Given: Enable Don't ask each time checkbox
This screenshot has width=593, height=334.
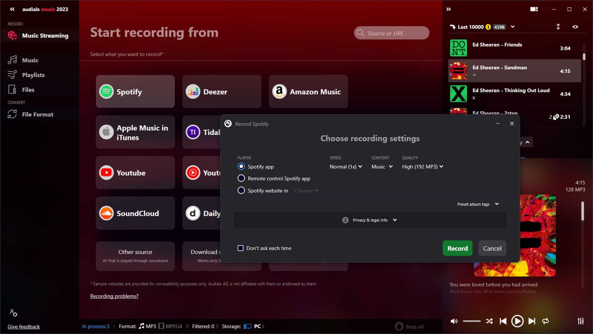Looking at the screenshot, I should pyautogui.click(x=241, y=248).
